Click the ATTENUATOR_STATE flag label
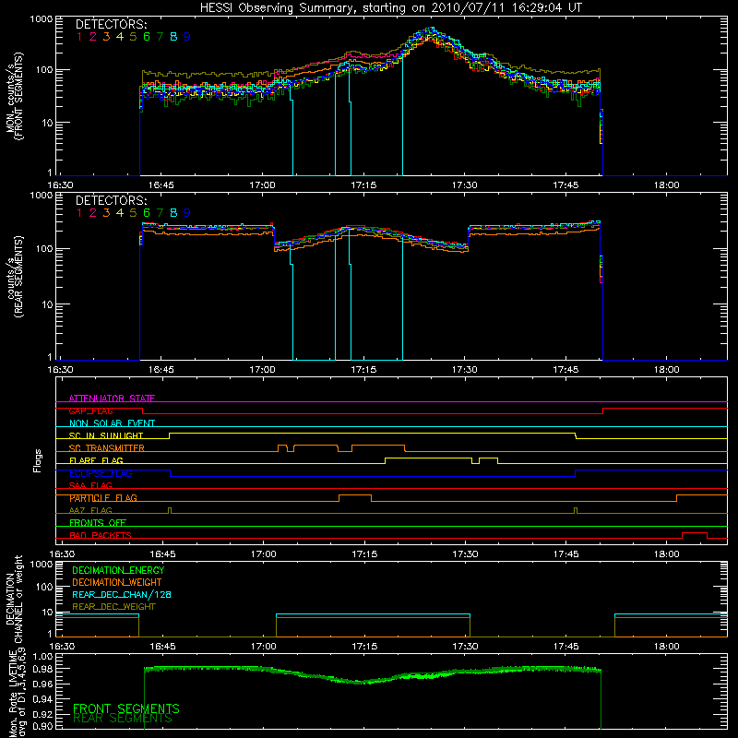 coord(112,399)
